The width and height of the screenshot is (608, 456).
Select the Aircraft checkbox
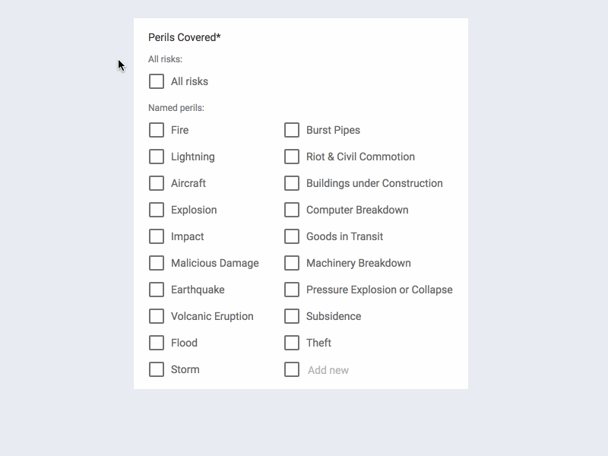coord(157,183)
